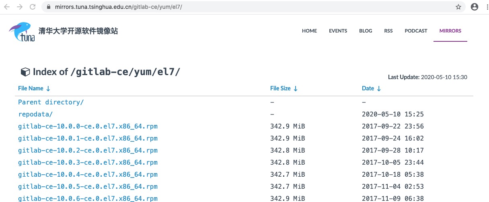This screenshot has height=202, width=489.
Task: Sort by Date column
Action: pyautogui.click(x=372, y=88)
